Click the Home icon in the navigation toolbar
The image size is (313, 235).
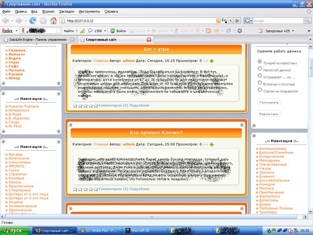(53, 21)
